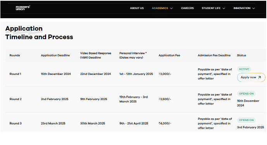Screen dimensions: 267x145
Task: Click Round 3 admission fee payable text
Action: click(215, 123)
